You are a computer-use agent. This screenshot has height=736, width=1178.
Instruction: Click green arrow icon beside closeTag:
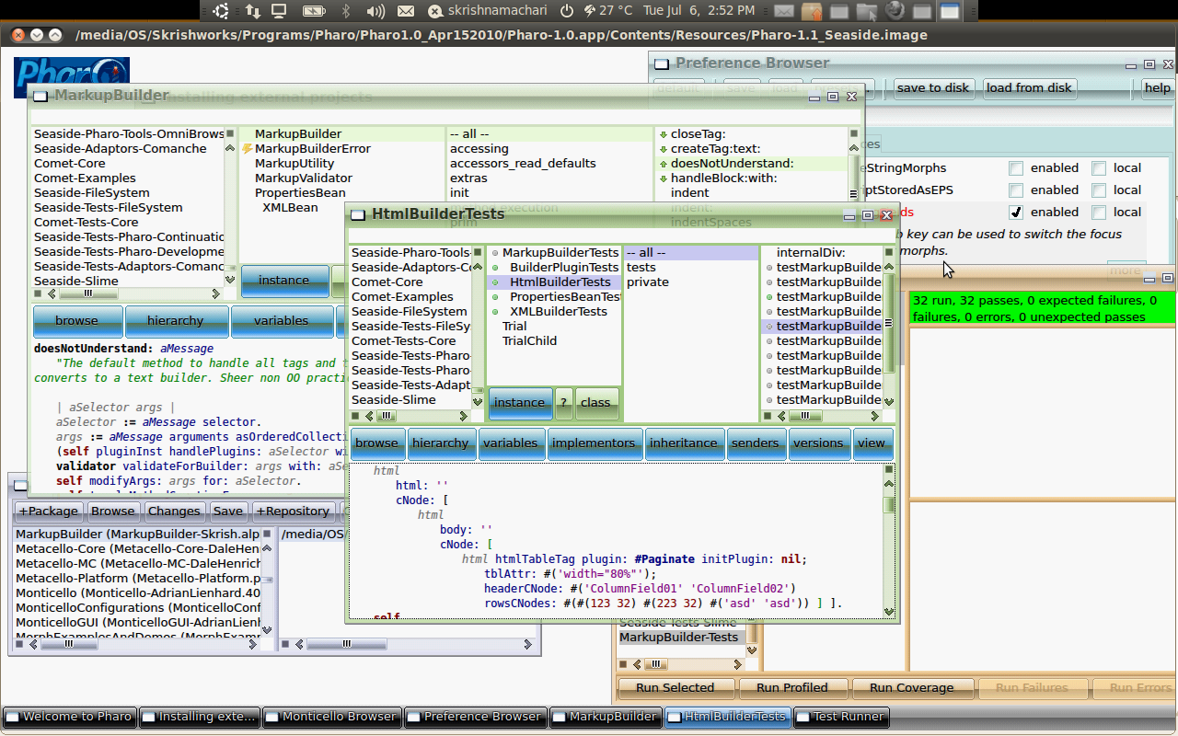pyautogui.click(x=663, y=134)
